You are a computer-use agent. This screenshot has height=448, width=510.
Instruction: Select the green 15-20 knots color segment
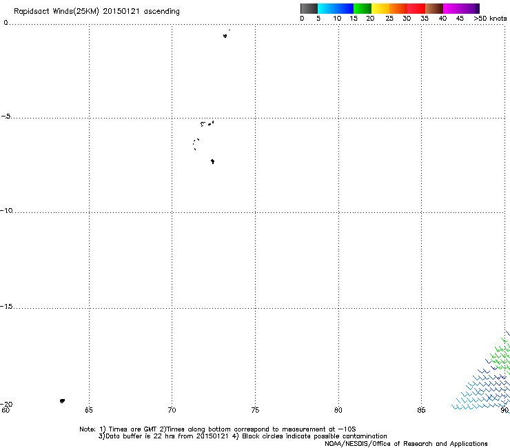pos(363,8)
